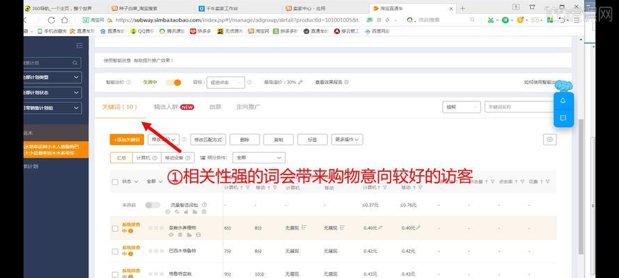Click the browser refresh icon
Image resolution: width=619 pixels, height=278 pixels.
[51, 20]
